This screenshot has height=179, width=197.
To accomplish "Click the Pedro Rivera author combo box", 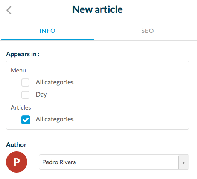I will pyautogui.click(x=114, y=162).
